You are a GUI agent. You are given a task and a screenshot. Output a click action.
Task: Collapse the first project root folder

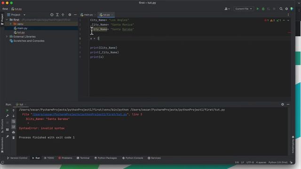click(7, 20)
